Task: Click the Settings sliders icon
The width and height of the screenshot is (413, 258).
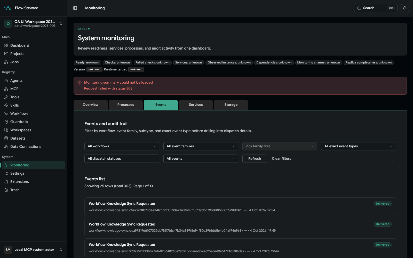Action: [6, 173]
